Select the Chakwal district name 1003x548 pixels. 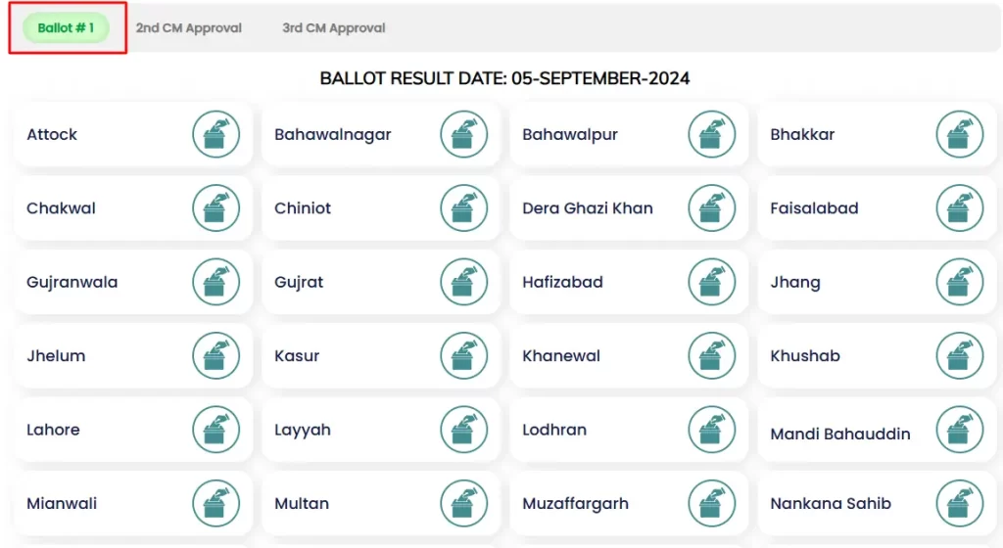[x=61, y=208]
